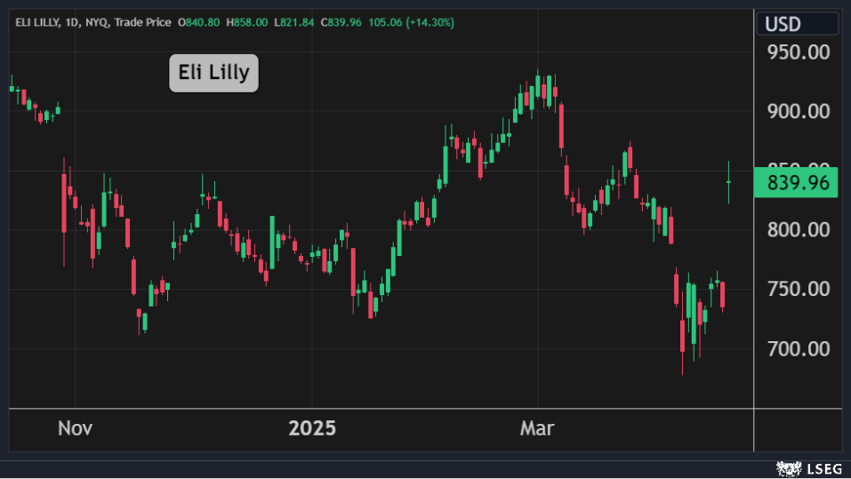The height and width of the screenshot is (479, 851).
Task: Click the Mar date axis label
Action: point(537,428)
